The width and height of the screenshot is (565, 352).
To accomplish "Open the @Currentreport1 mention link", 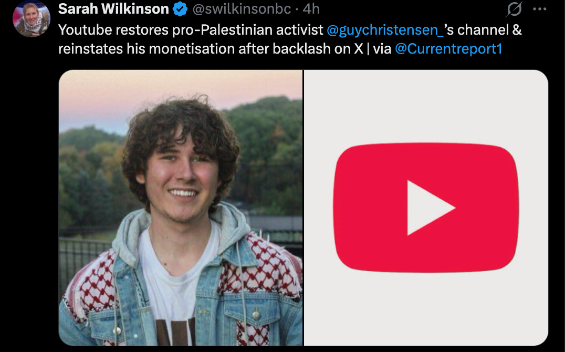I will pos(448,49).
